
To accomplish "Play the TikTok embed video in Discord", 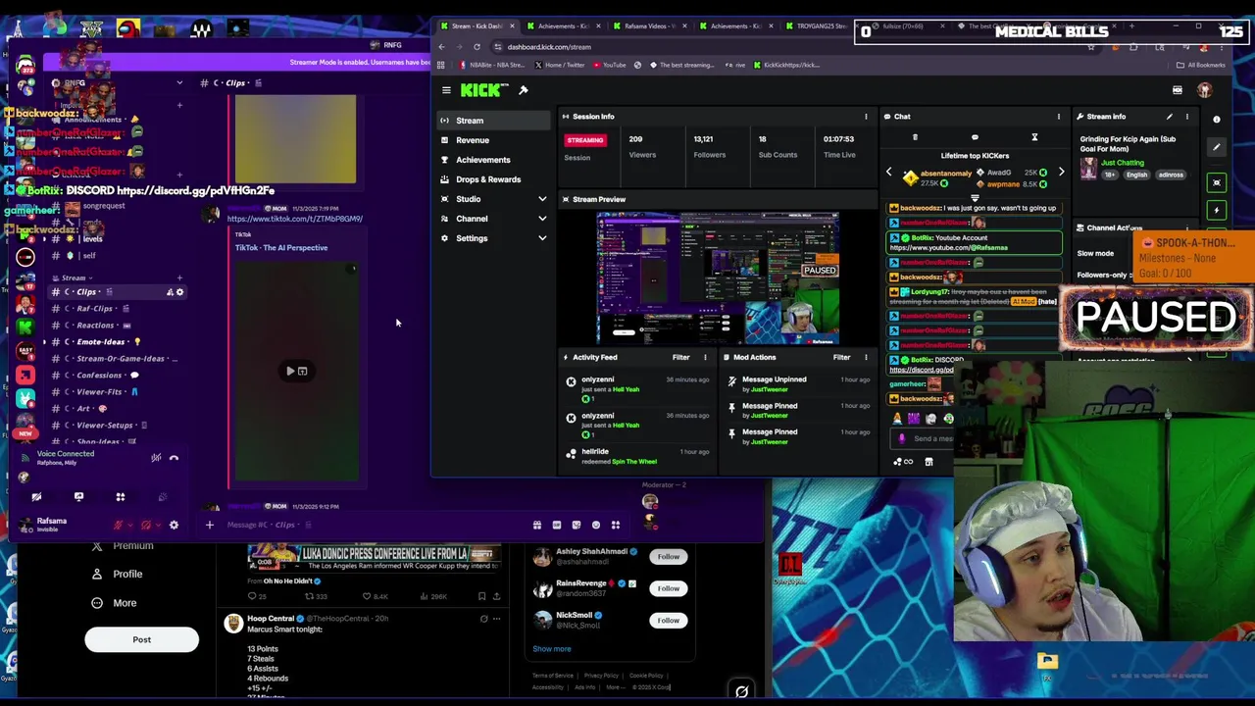I will click(x=290, y=372).
